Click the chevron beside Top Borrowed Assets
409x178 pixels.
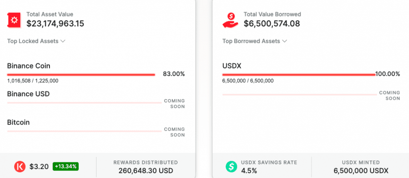(x=285, y=41)
